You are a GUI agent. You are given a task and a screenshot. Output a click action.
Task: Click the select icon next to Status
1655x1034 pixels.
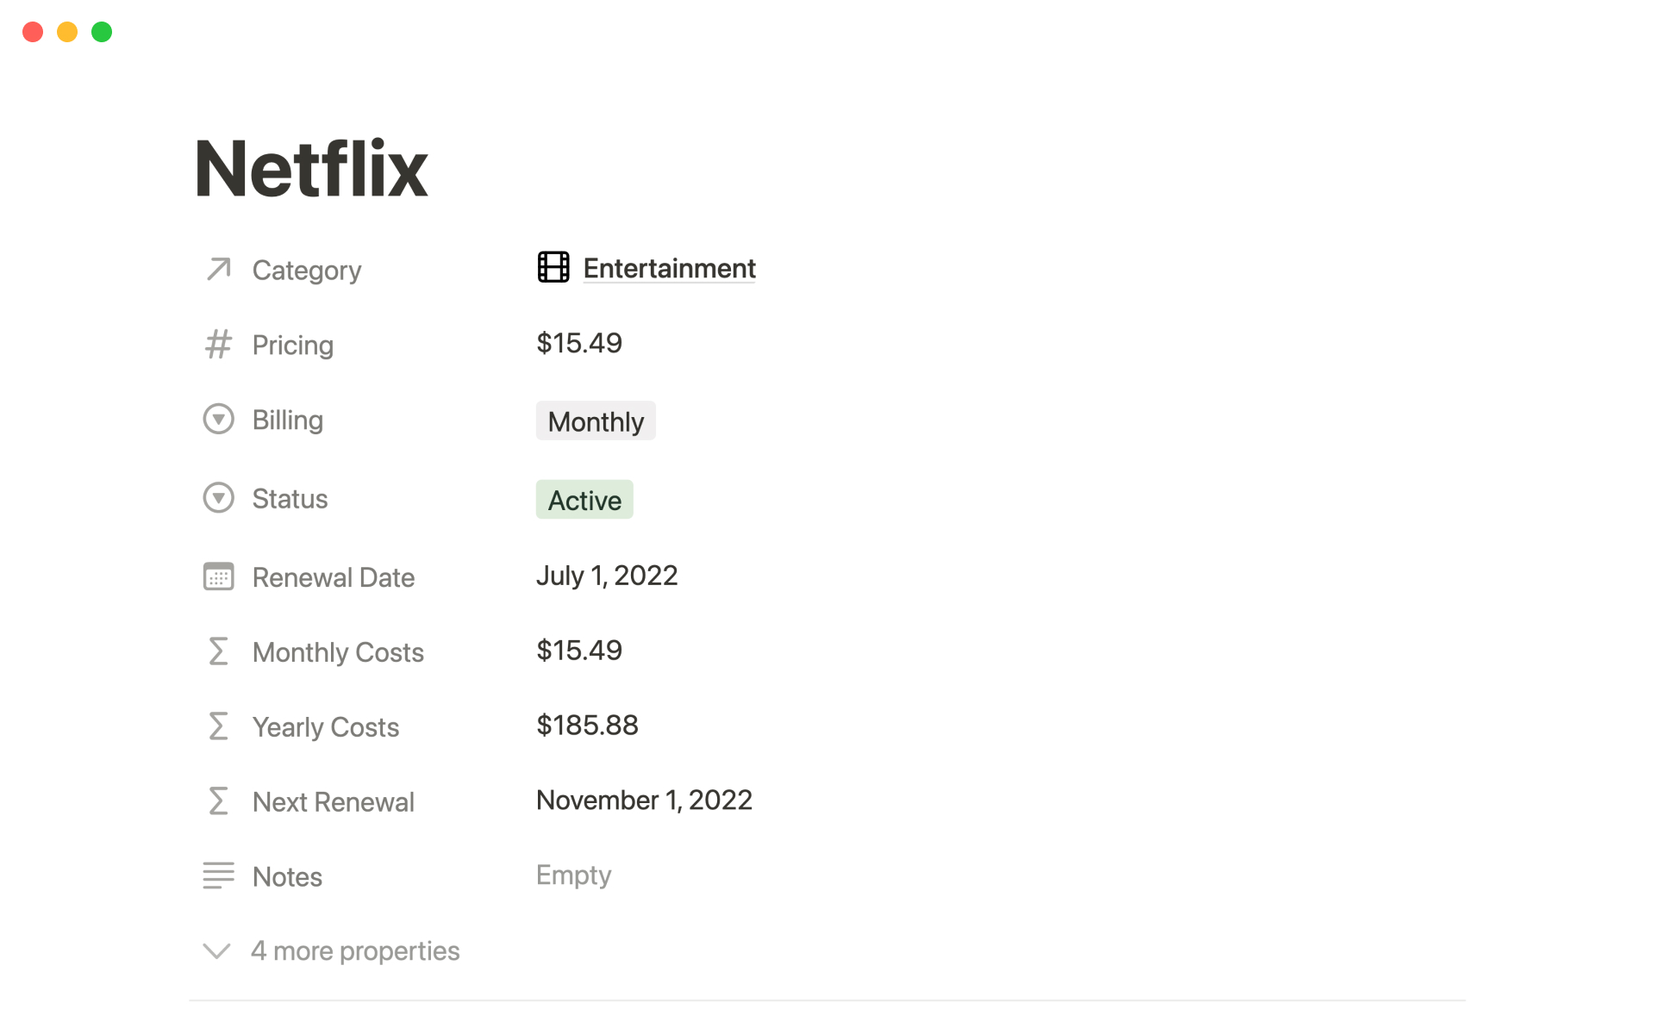coord(219,498)
